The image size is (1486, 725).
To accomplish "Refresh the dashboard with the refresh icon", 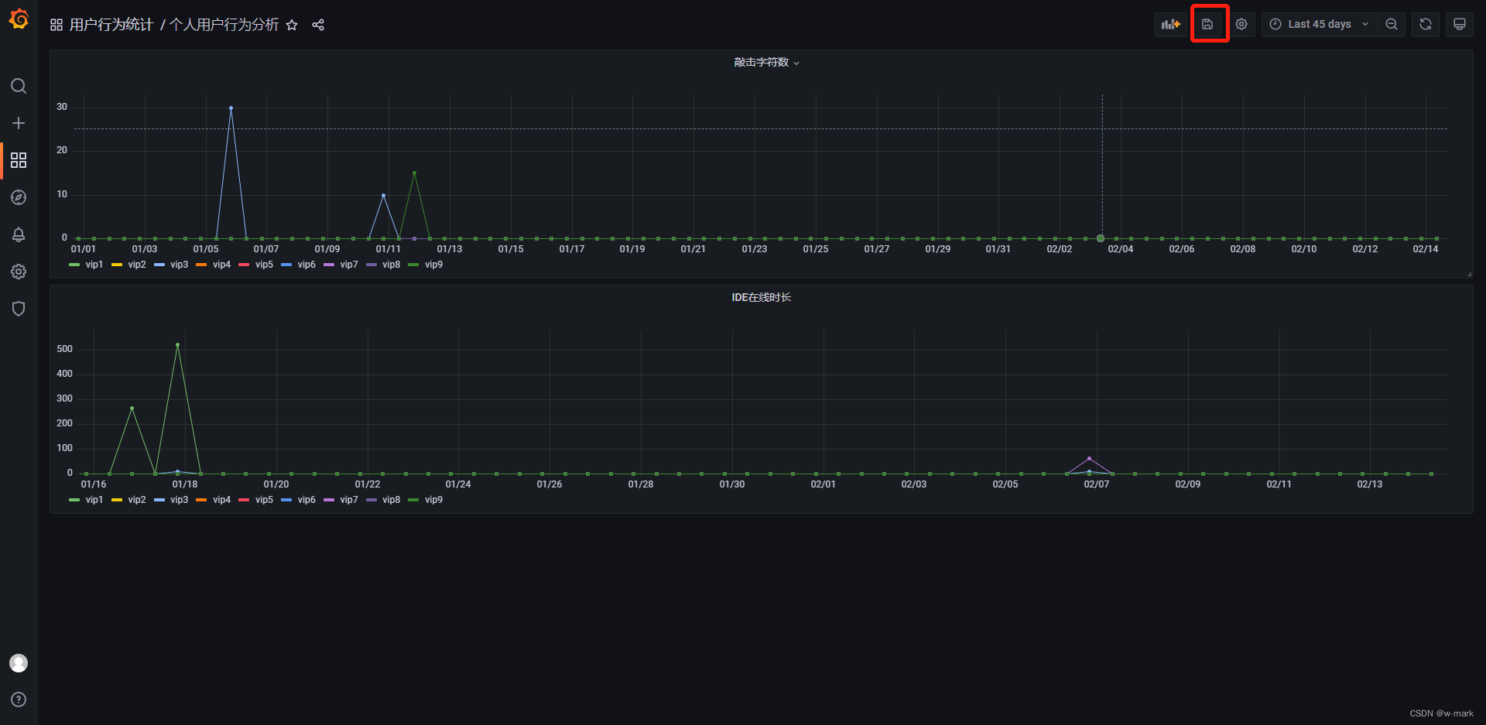I will coord(1425,24).
